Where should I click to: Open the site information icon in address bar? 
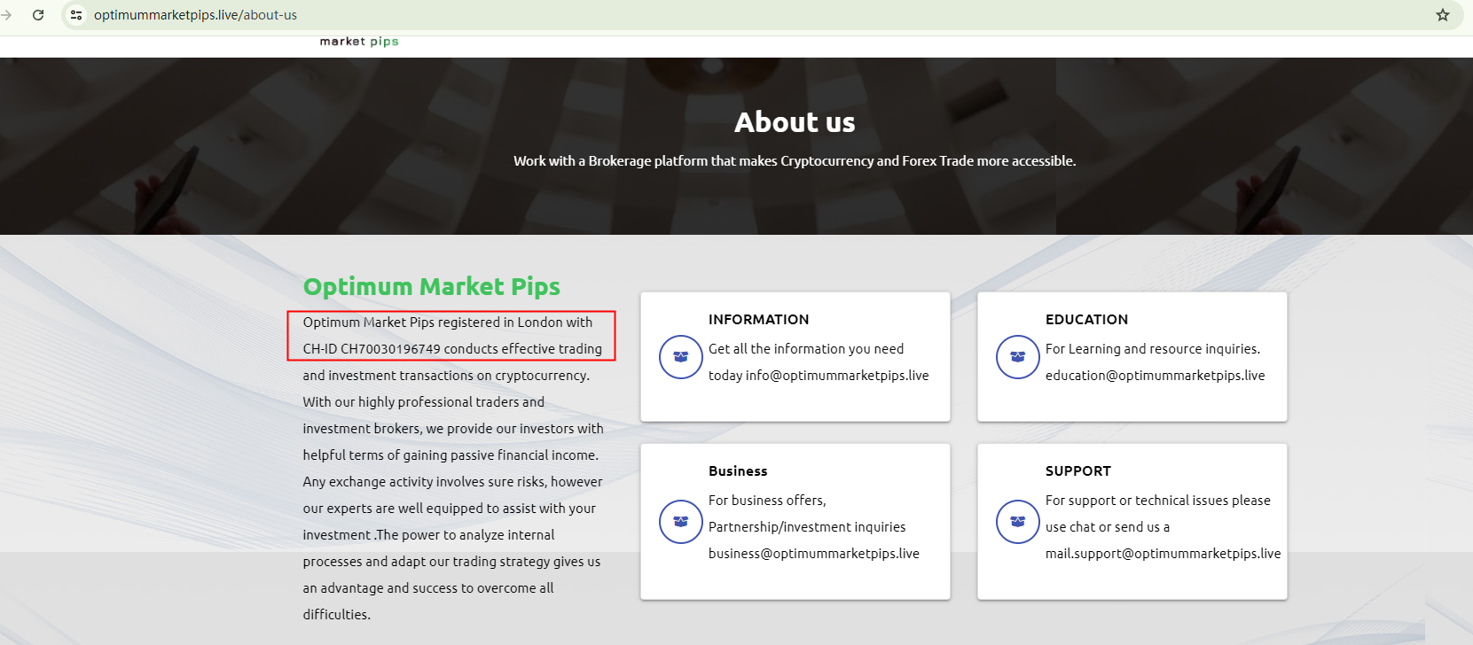[x=76, y=15]
